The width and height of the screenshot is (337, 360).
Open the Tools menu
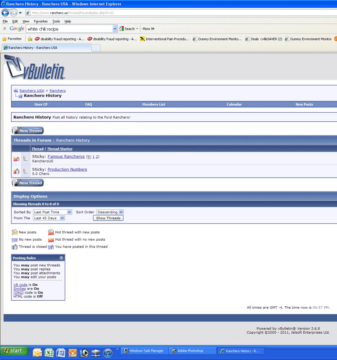pyautogui.click(x=56, y=21)
